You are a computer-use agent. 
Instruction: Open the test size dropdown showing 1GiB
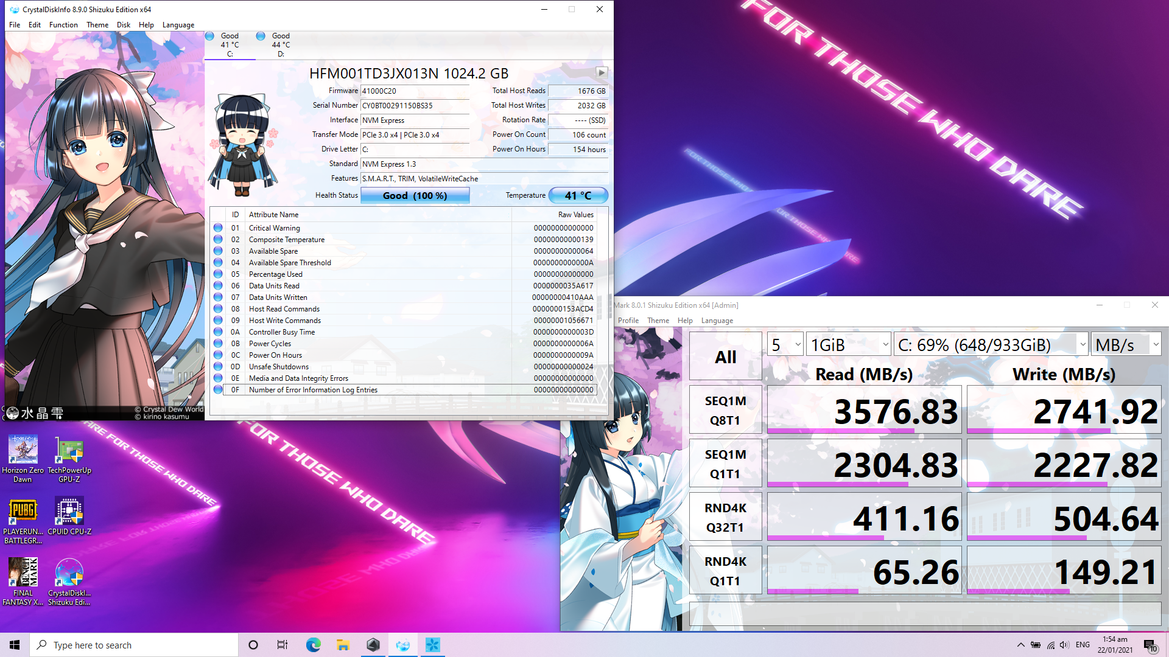(x=849, y=344)
